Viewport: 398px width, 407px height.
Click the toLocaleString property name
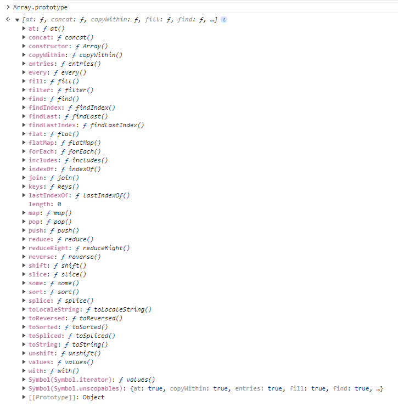point(54,309)
